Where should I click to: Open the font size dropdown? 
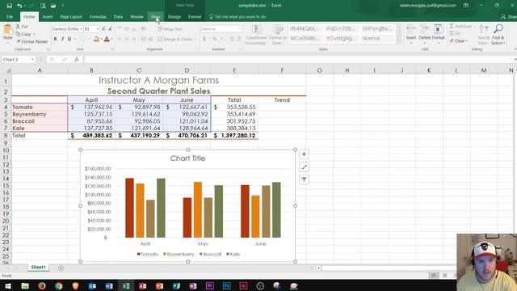98,29
